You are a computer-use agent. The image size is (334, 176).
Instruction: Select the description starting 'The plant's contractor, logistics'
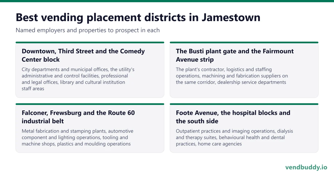[232, 76]
